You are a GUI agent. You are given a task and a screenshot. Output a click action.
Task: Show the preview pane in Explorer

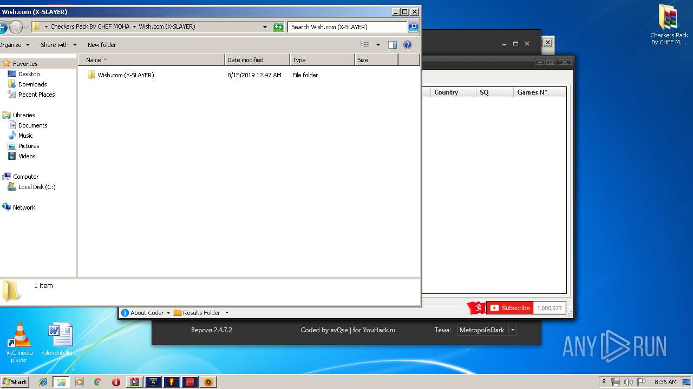[x=393, y=45]
